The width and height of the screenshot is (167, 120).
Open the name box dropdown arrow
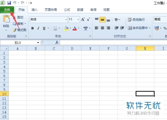tap(38, 43)
